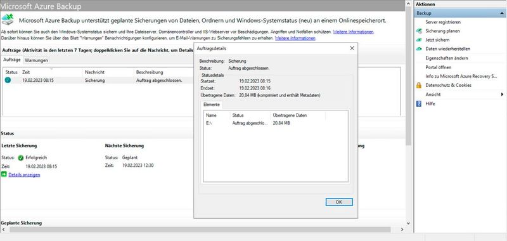The image size is (507, 241).
Task: Click the Sicherung planen icon
Action: (419, 31)
